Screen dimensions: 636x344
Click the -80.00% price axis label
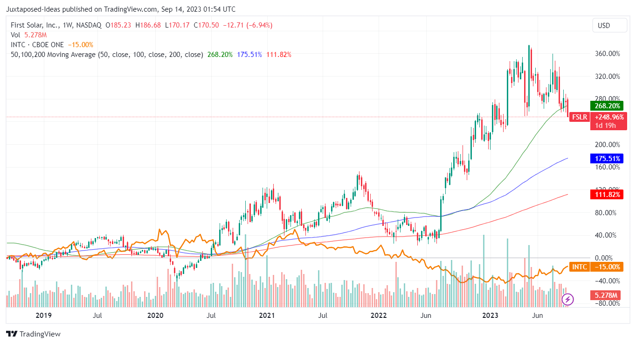608,303
